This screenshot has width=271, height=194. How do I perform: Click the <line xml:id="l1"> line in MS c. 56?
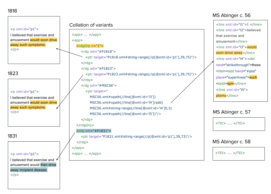239,25
